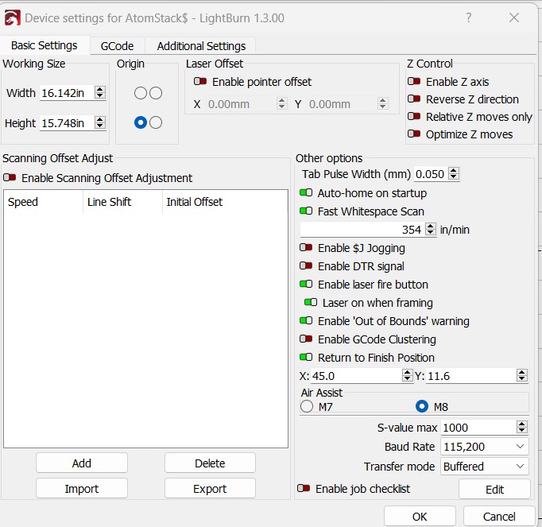Adjust finish position Y spinner arrows

coord(522,375)
